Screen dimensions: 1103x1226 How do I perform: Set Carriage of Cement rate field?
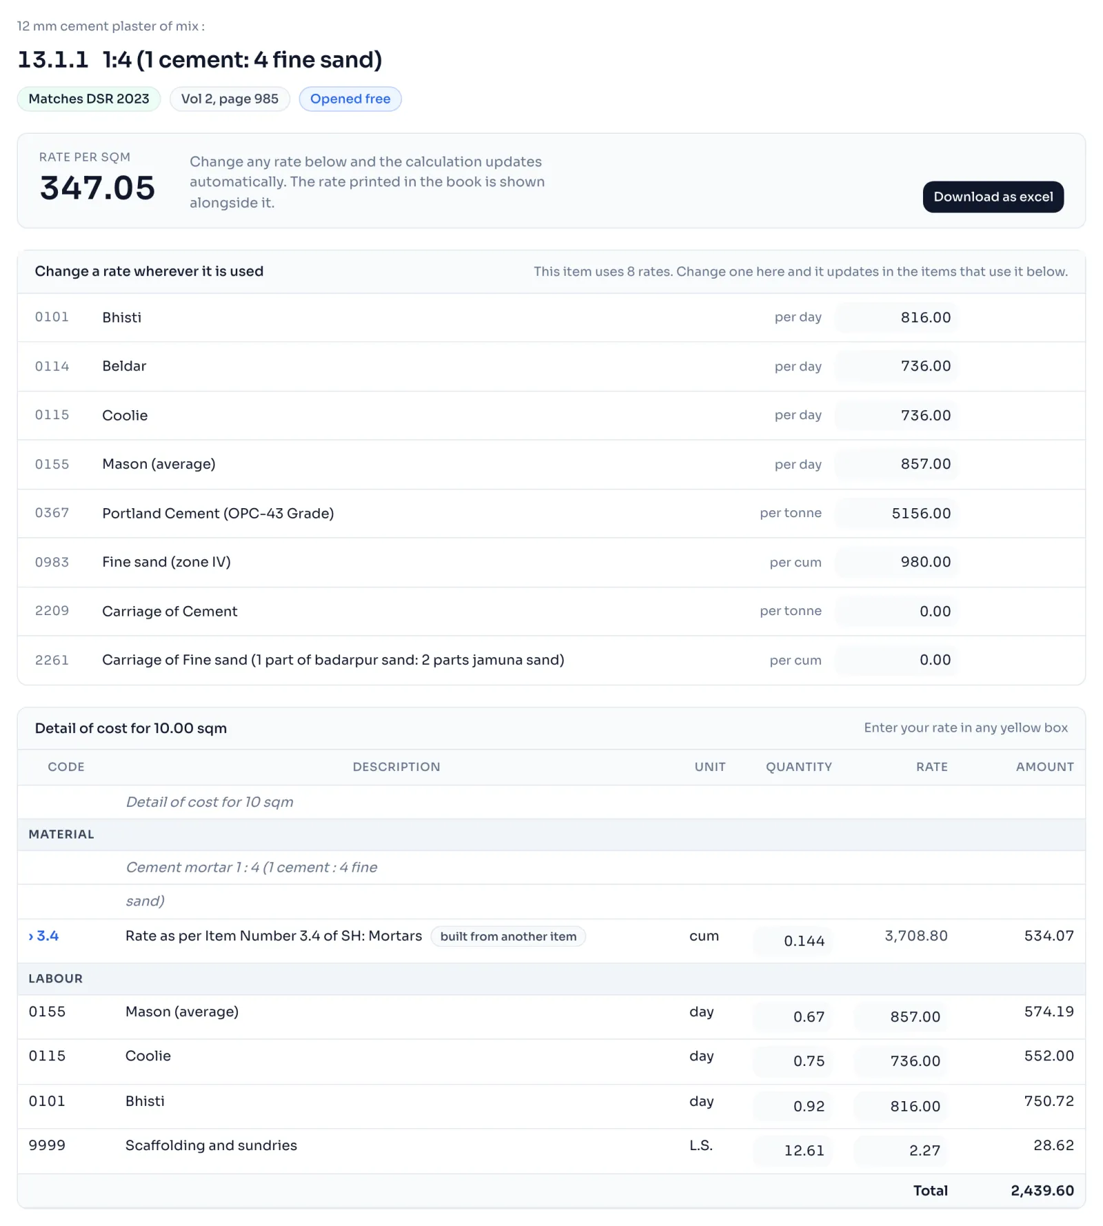(x=896, y=611)
